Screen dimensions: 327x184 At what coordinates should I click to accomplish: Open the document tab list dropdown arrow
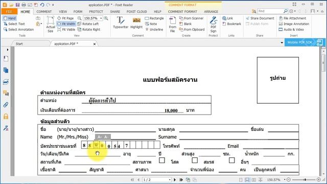(x=282, y=42)
